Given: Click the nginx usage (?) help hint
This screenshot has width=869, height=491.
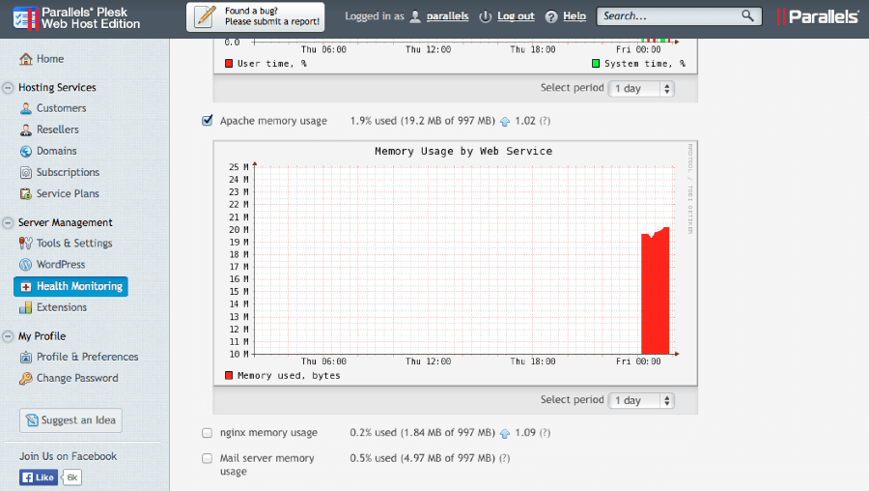Looking at the screenshot, I should click(x=546, y=433).
